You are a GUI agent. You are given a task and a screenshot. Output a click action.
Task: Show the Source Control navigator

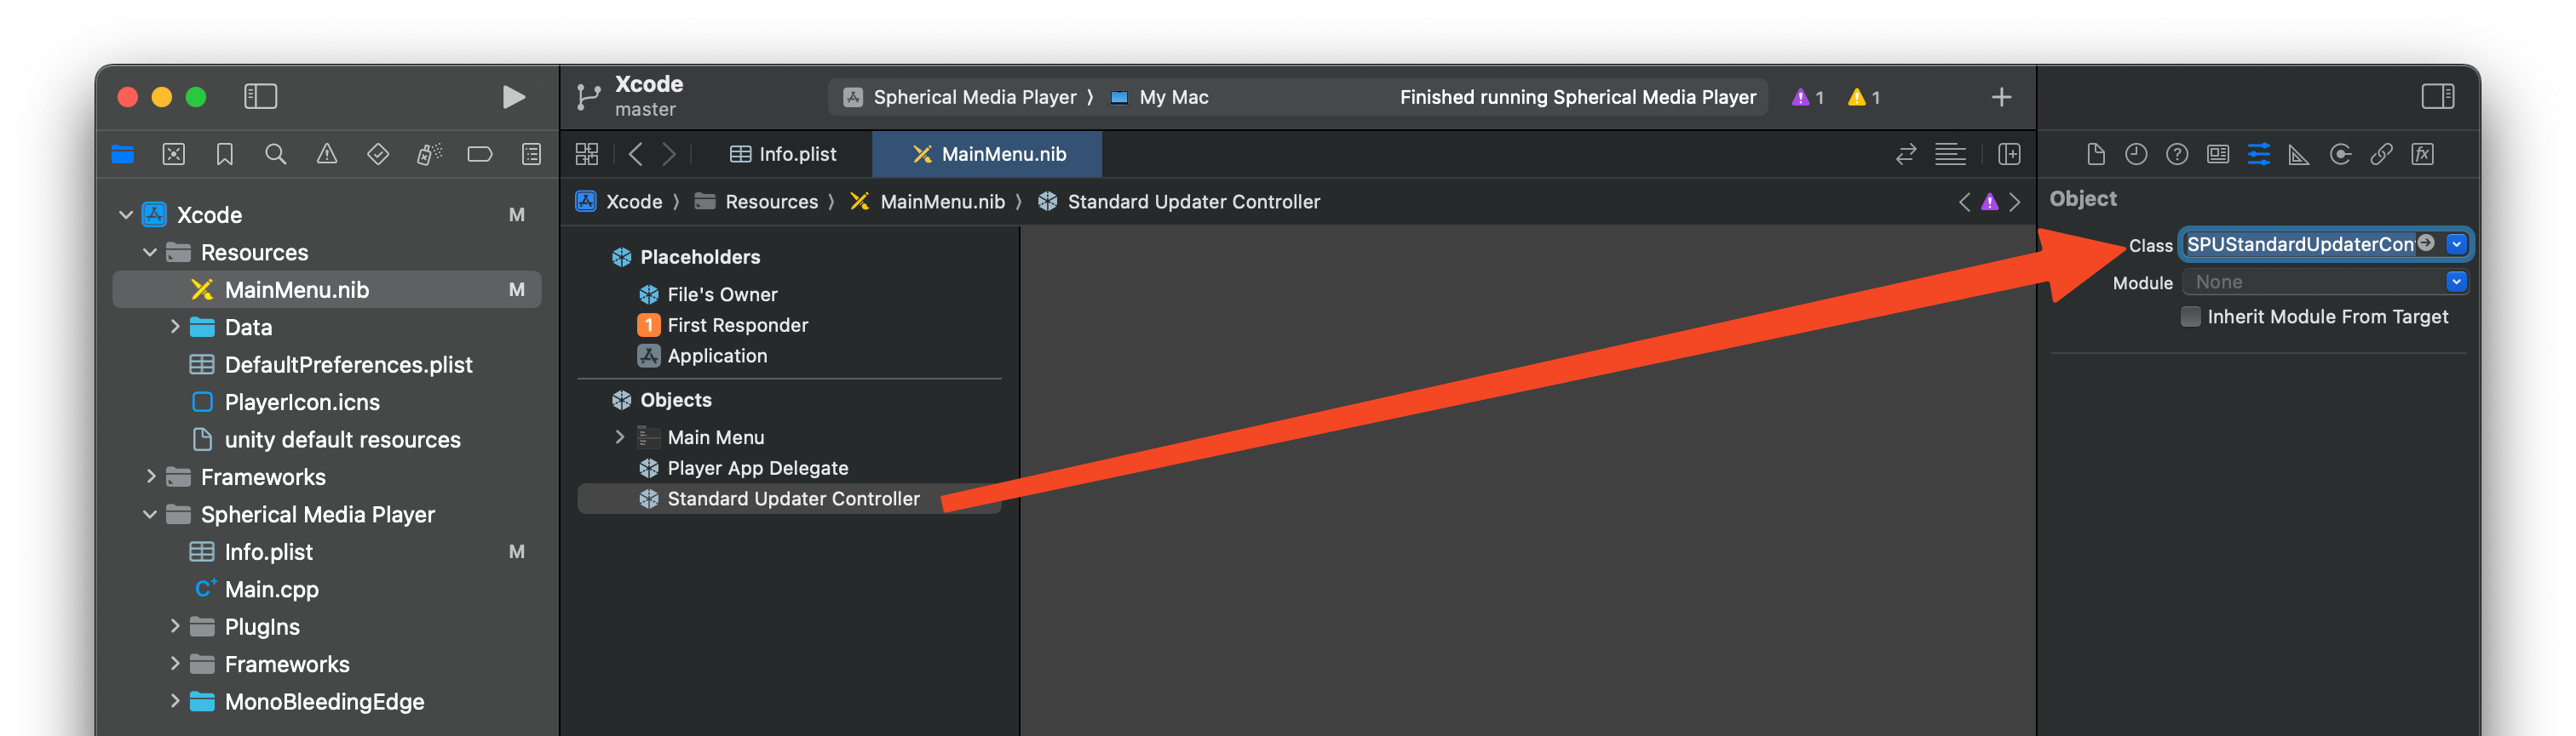coord(174,155)
